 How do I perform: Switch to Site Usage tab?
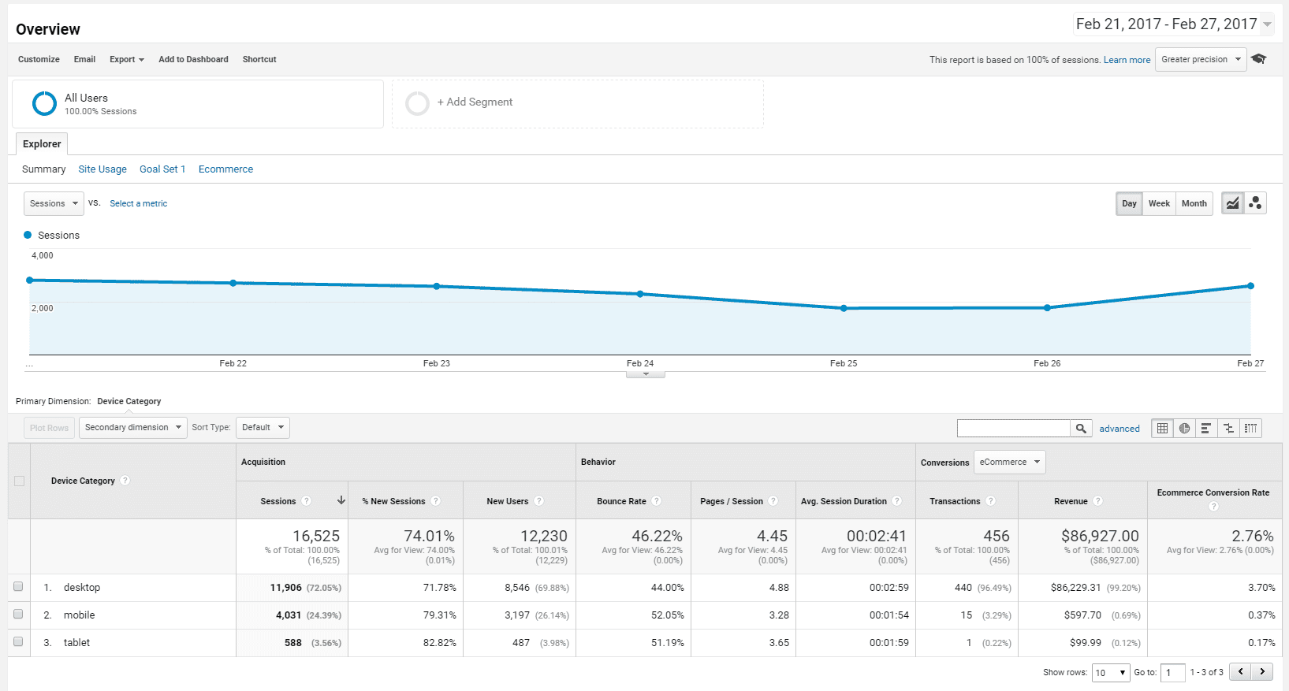pos(102,169)
